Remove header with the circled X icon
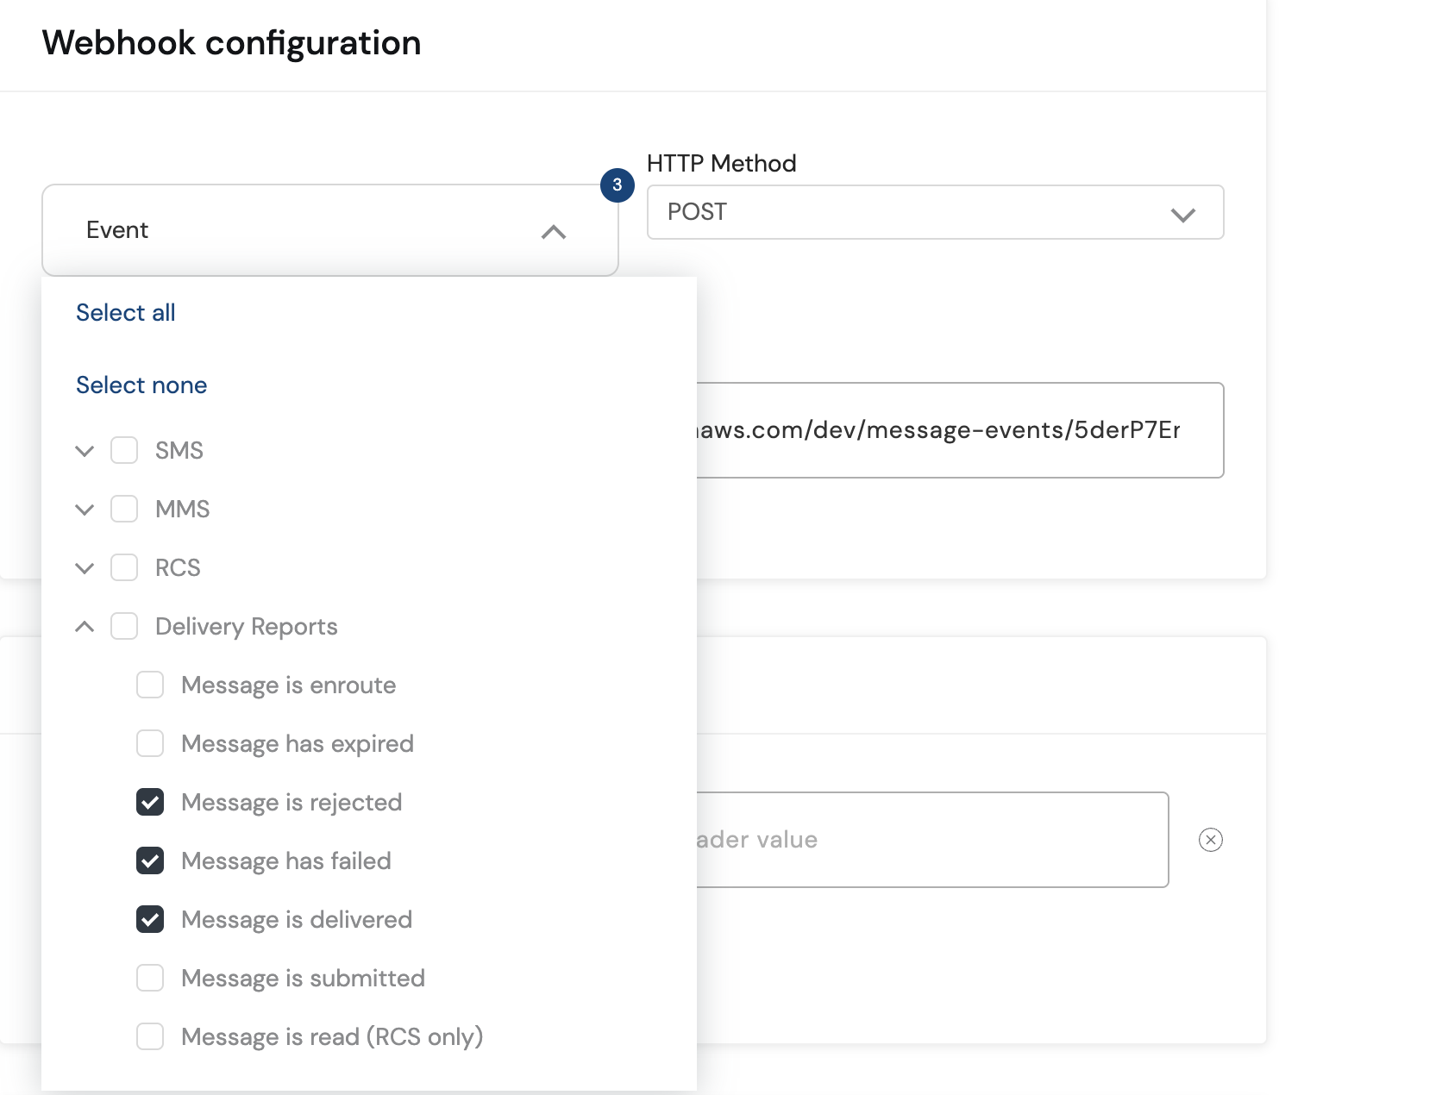Image resolution: width=1442 pixels, height=1095 pixels. point(1210,840)
